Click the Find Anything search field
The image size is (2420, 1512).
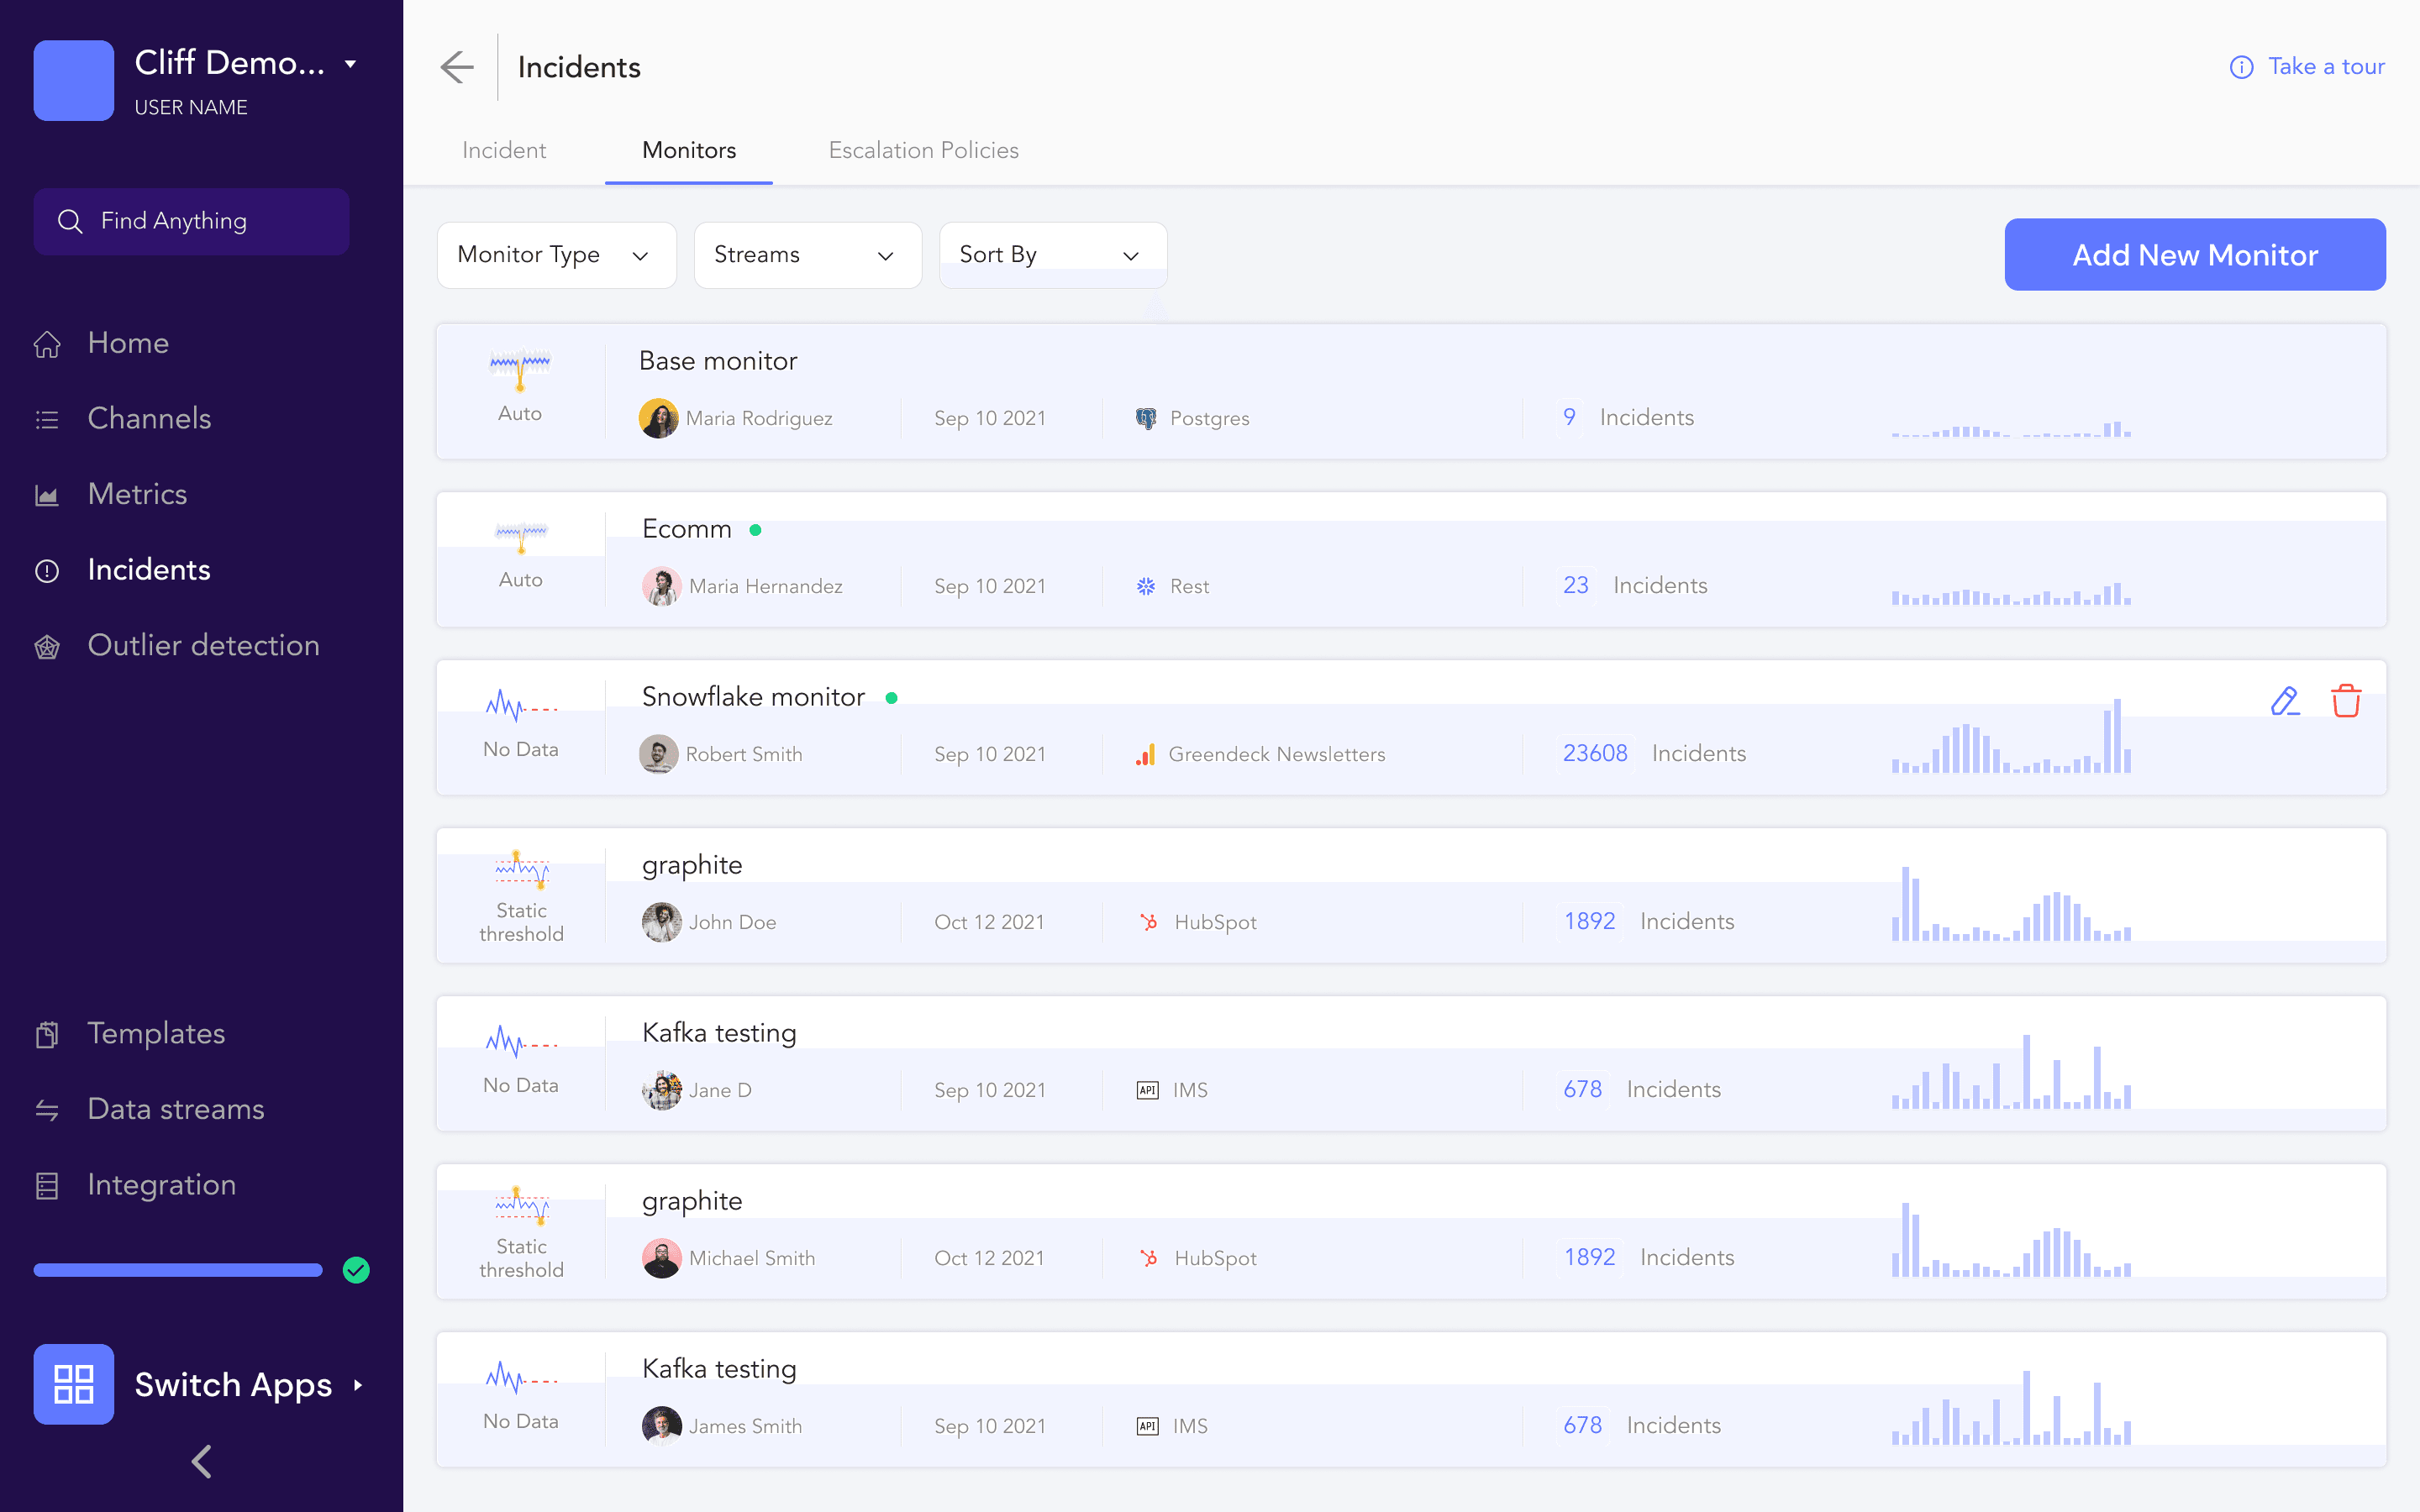(191, 221)
